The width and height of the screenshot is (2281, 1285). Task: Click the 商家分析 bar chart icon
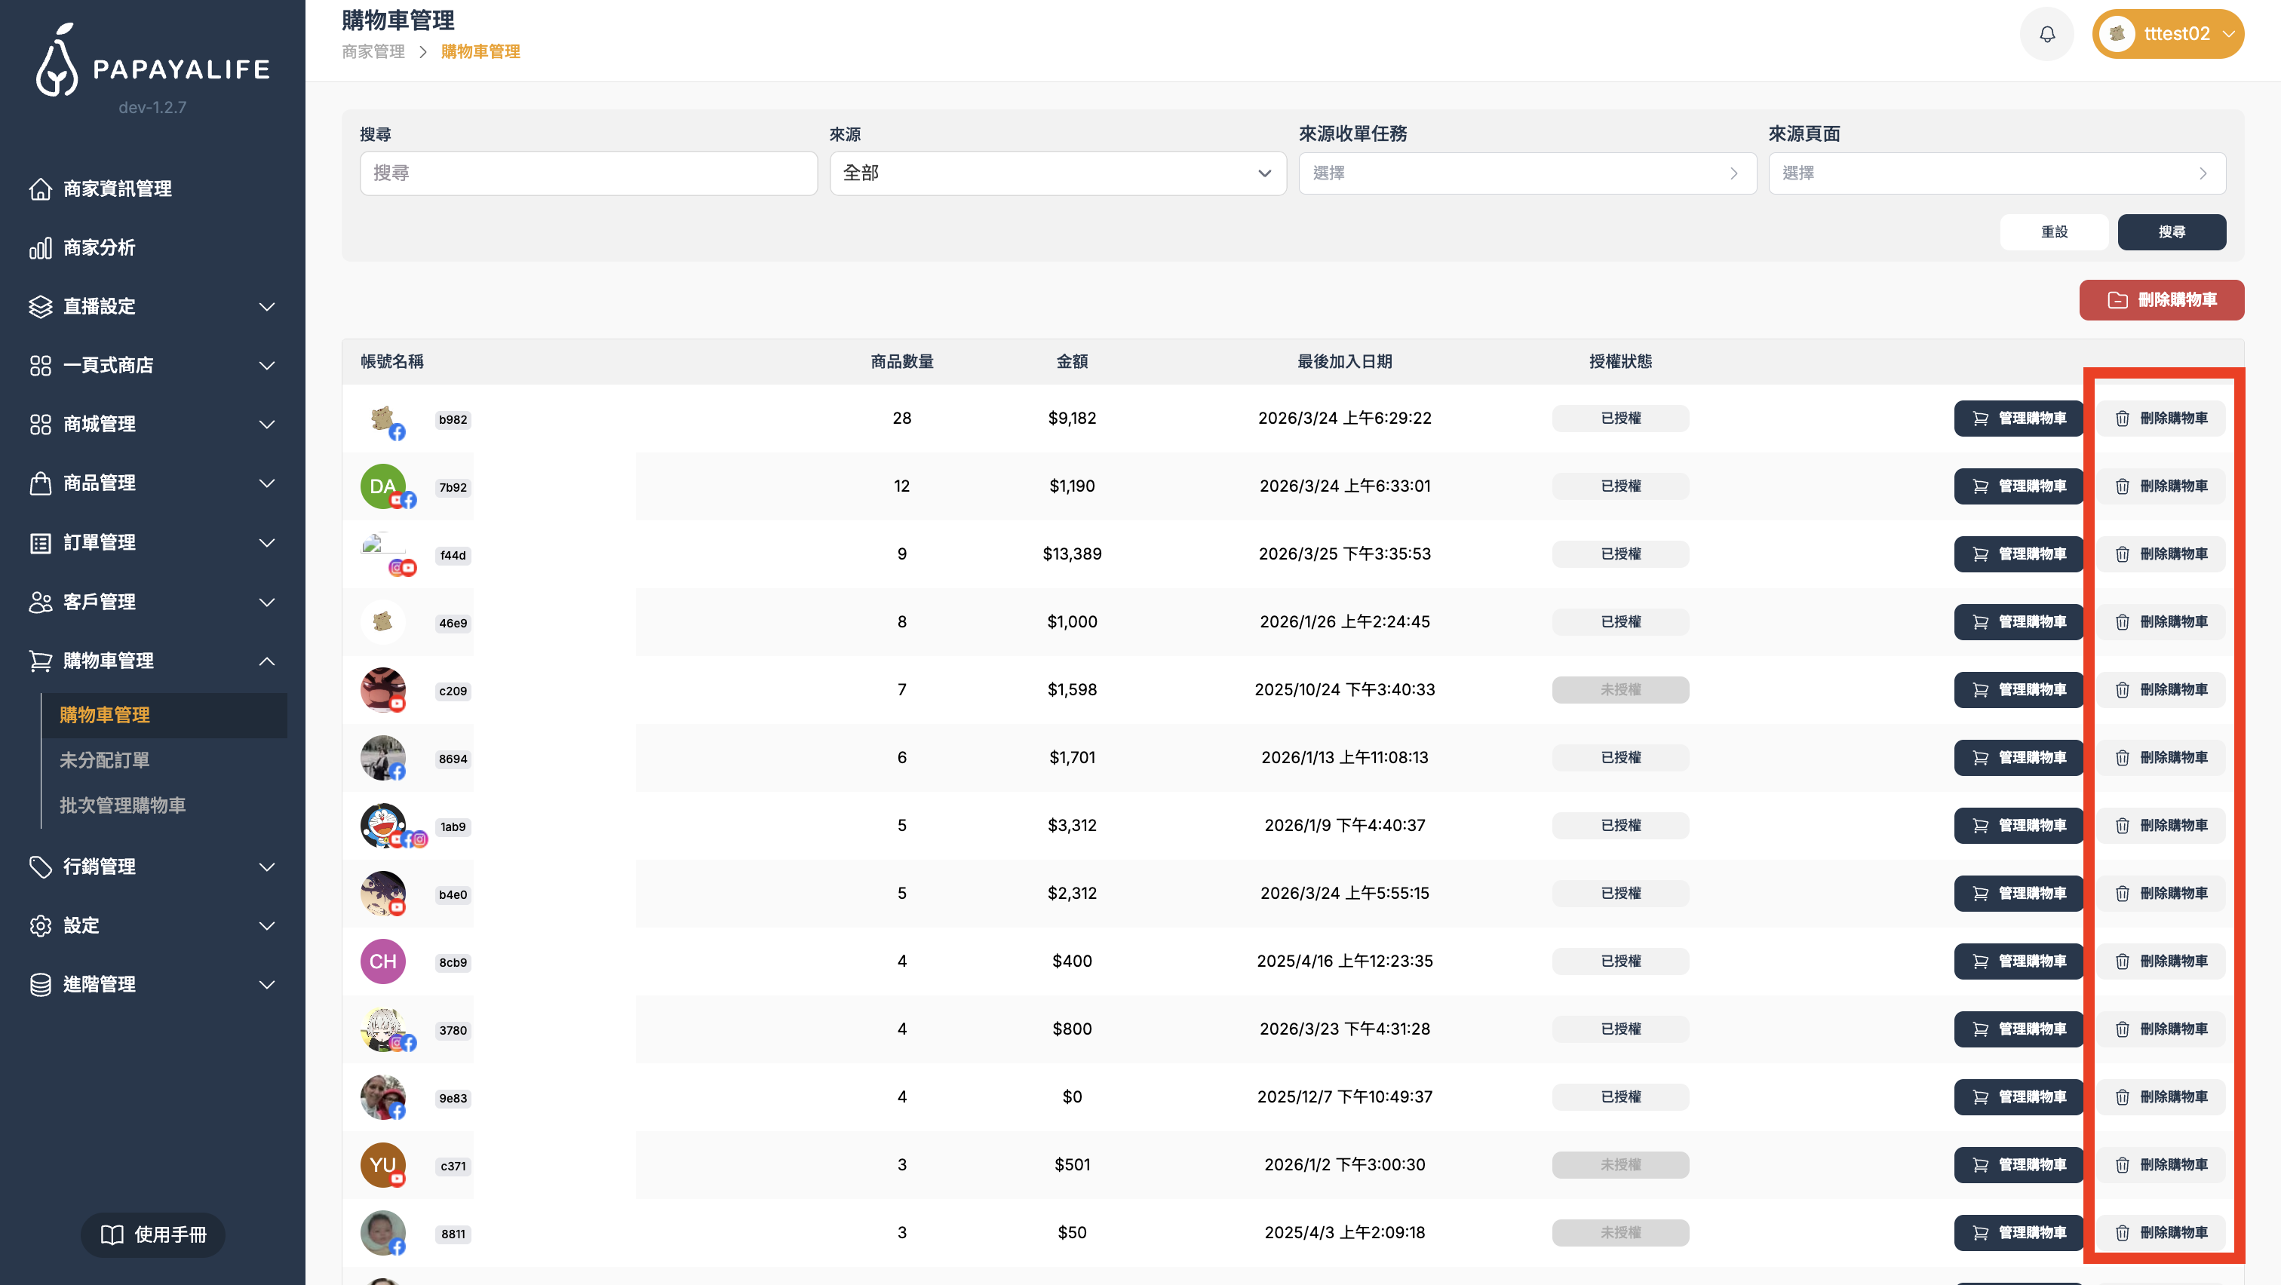pos(40,248)
